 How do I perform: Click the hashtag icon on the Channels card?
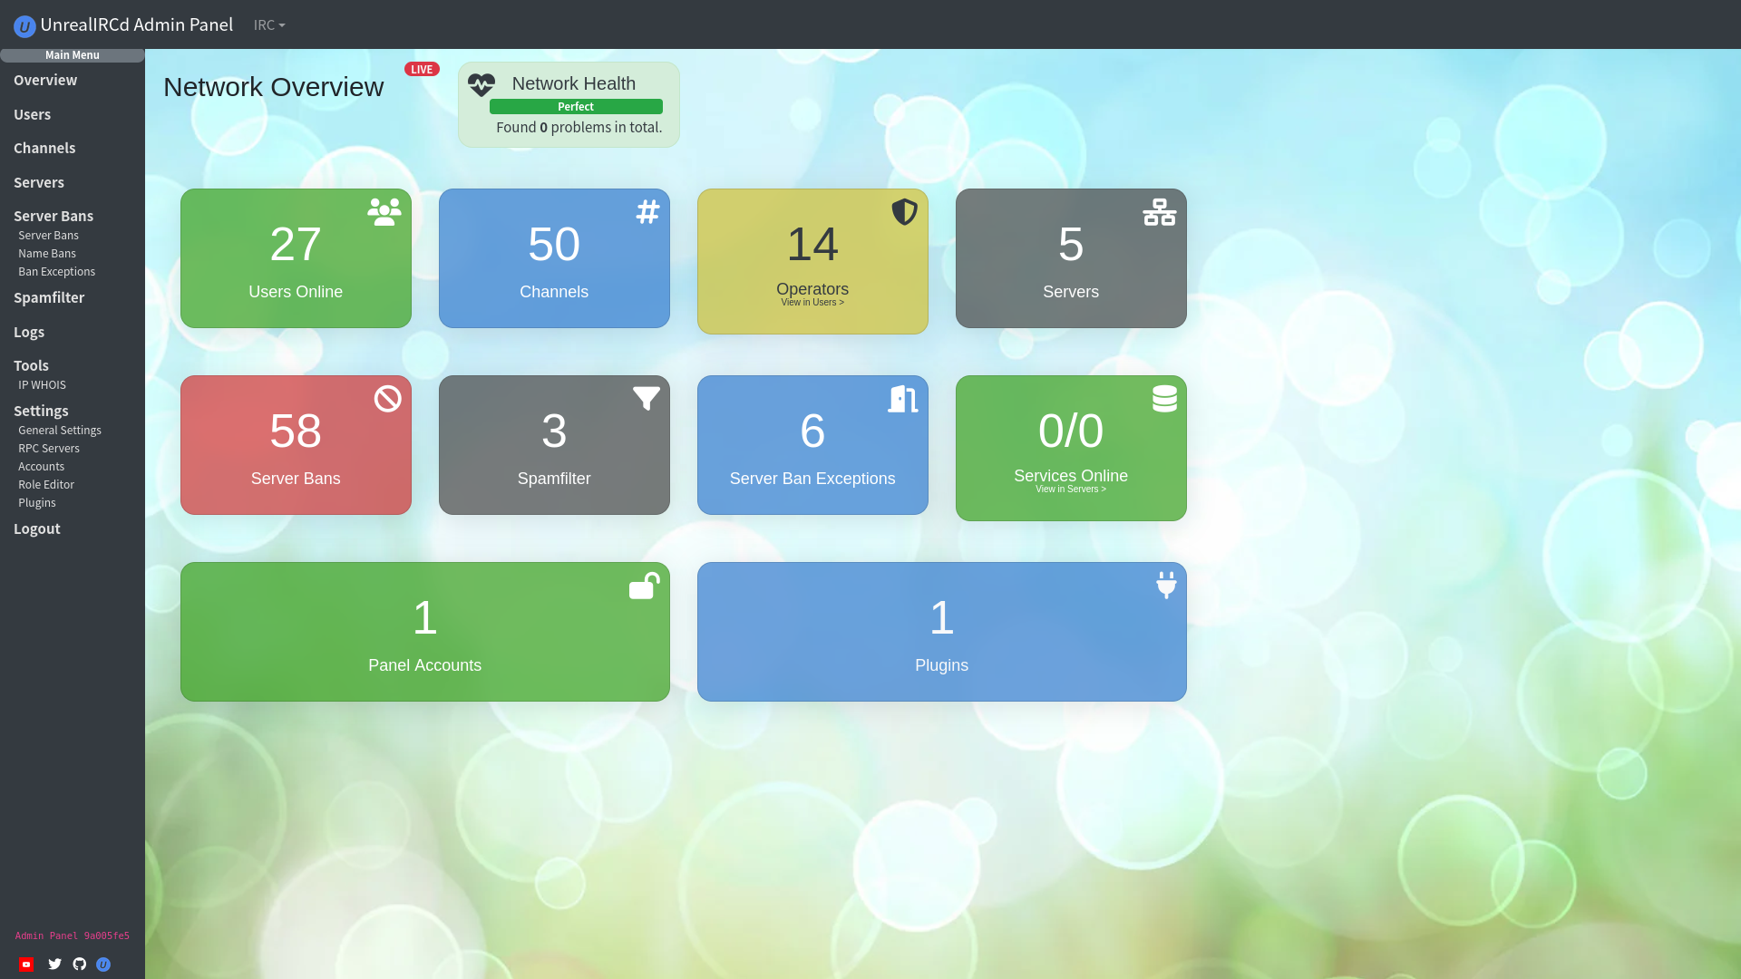tap(646, 212)
